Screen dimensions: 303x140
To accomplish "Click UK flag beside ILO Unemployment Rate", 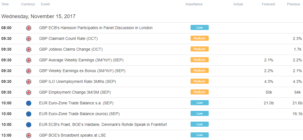I will click(29, 82).
